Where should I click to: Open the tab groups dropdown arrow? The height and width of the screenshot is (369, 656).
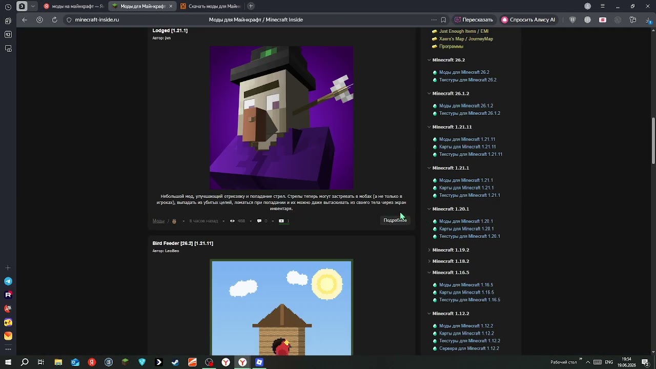tap(33, 6)
